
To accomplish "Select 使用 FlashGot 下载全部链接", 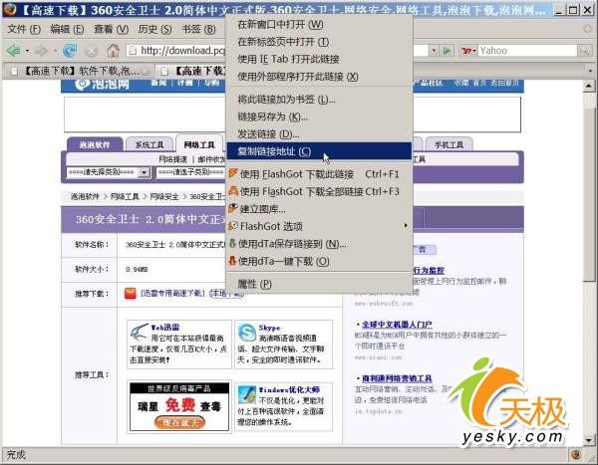I will click(x=319, y=191).
